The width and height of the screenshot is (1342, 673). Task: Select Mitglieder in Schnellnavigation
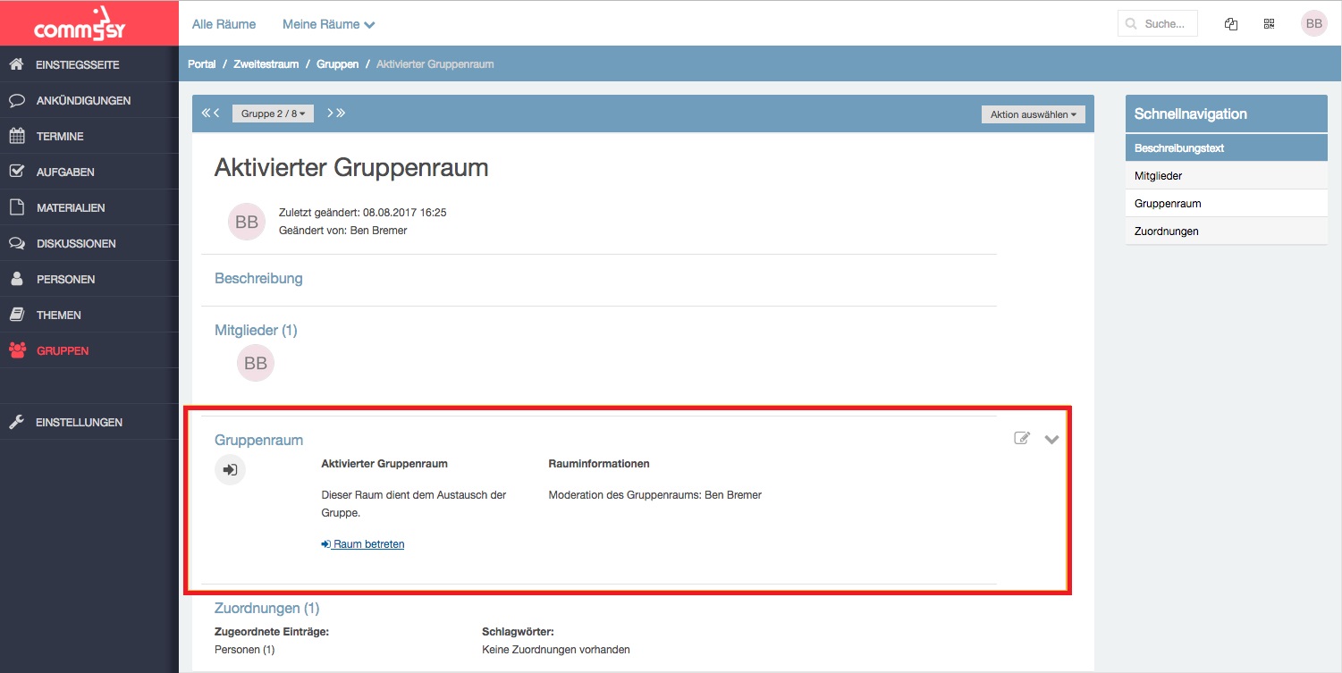coord(1226,176)
